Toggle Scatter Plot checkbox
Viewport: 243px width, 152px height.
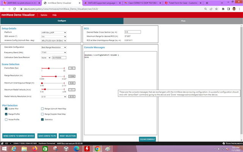coord(6,109)
